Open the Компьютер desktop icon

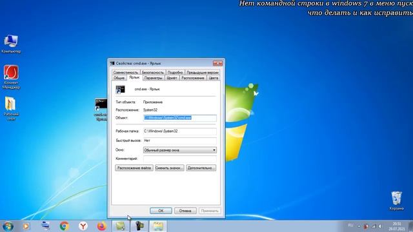pos(11,44)
